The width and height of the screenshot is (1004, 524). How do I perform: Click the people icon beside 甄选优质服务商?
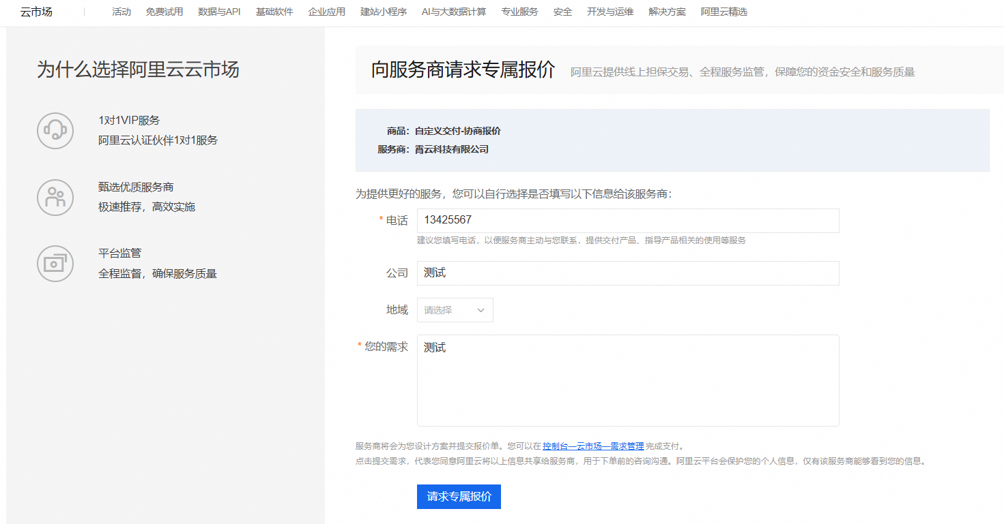(55, 198)
